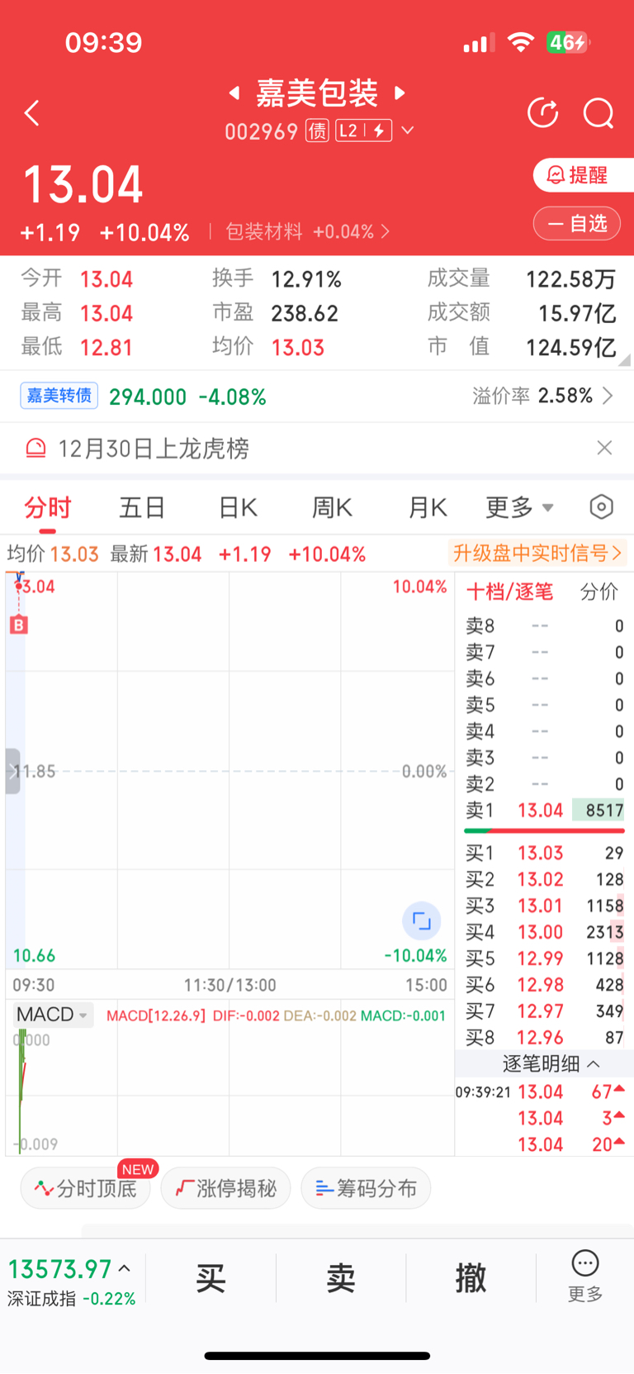Image resolution: width=634 pixels, height=1374 pixels.
Task: Select the 十档/逐笔 order book tab
Action: pyautogui.click(x=509, y=592)
